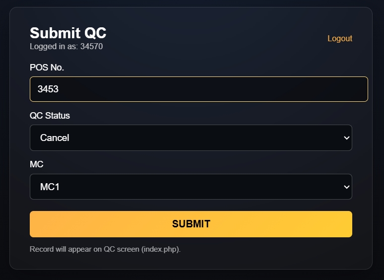Click the empty right side of POS field
This screenshot has height=280, width=384.
point(298,89)
